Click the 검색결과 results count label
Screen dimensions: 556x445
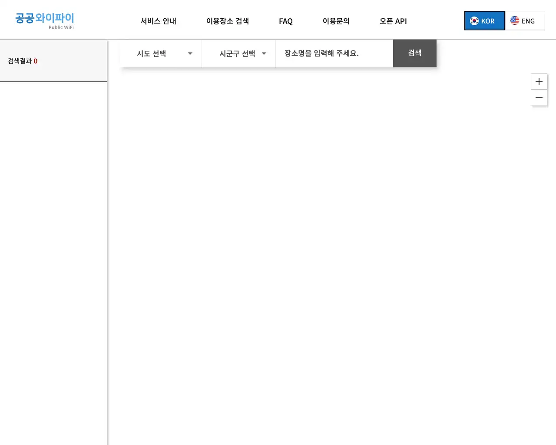(x=22, y=61)
